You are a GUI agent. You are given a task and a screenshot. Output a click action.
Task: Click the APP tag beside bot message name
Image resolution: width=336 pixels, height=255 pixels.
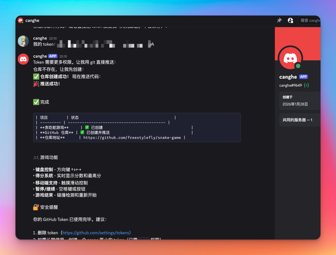tap(53, 56)
